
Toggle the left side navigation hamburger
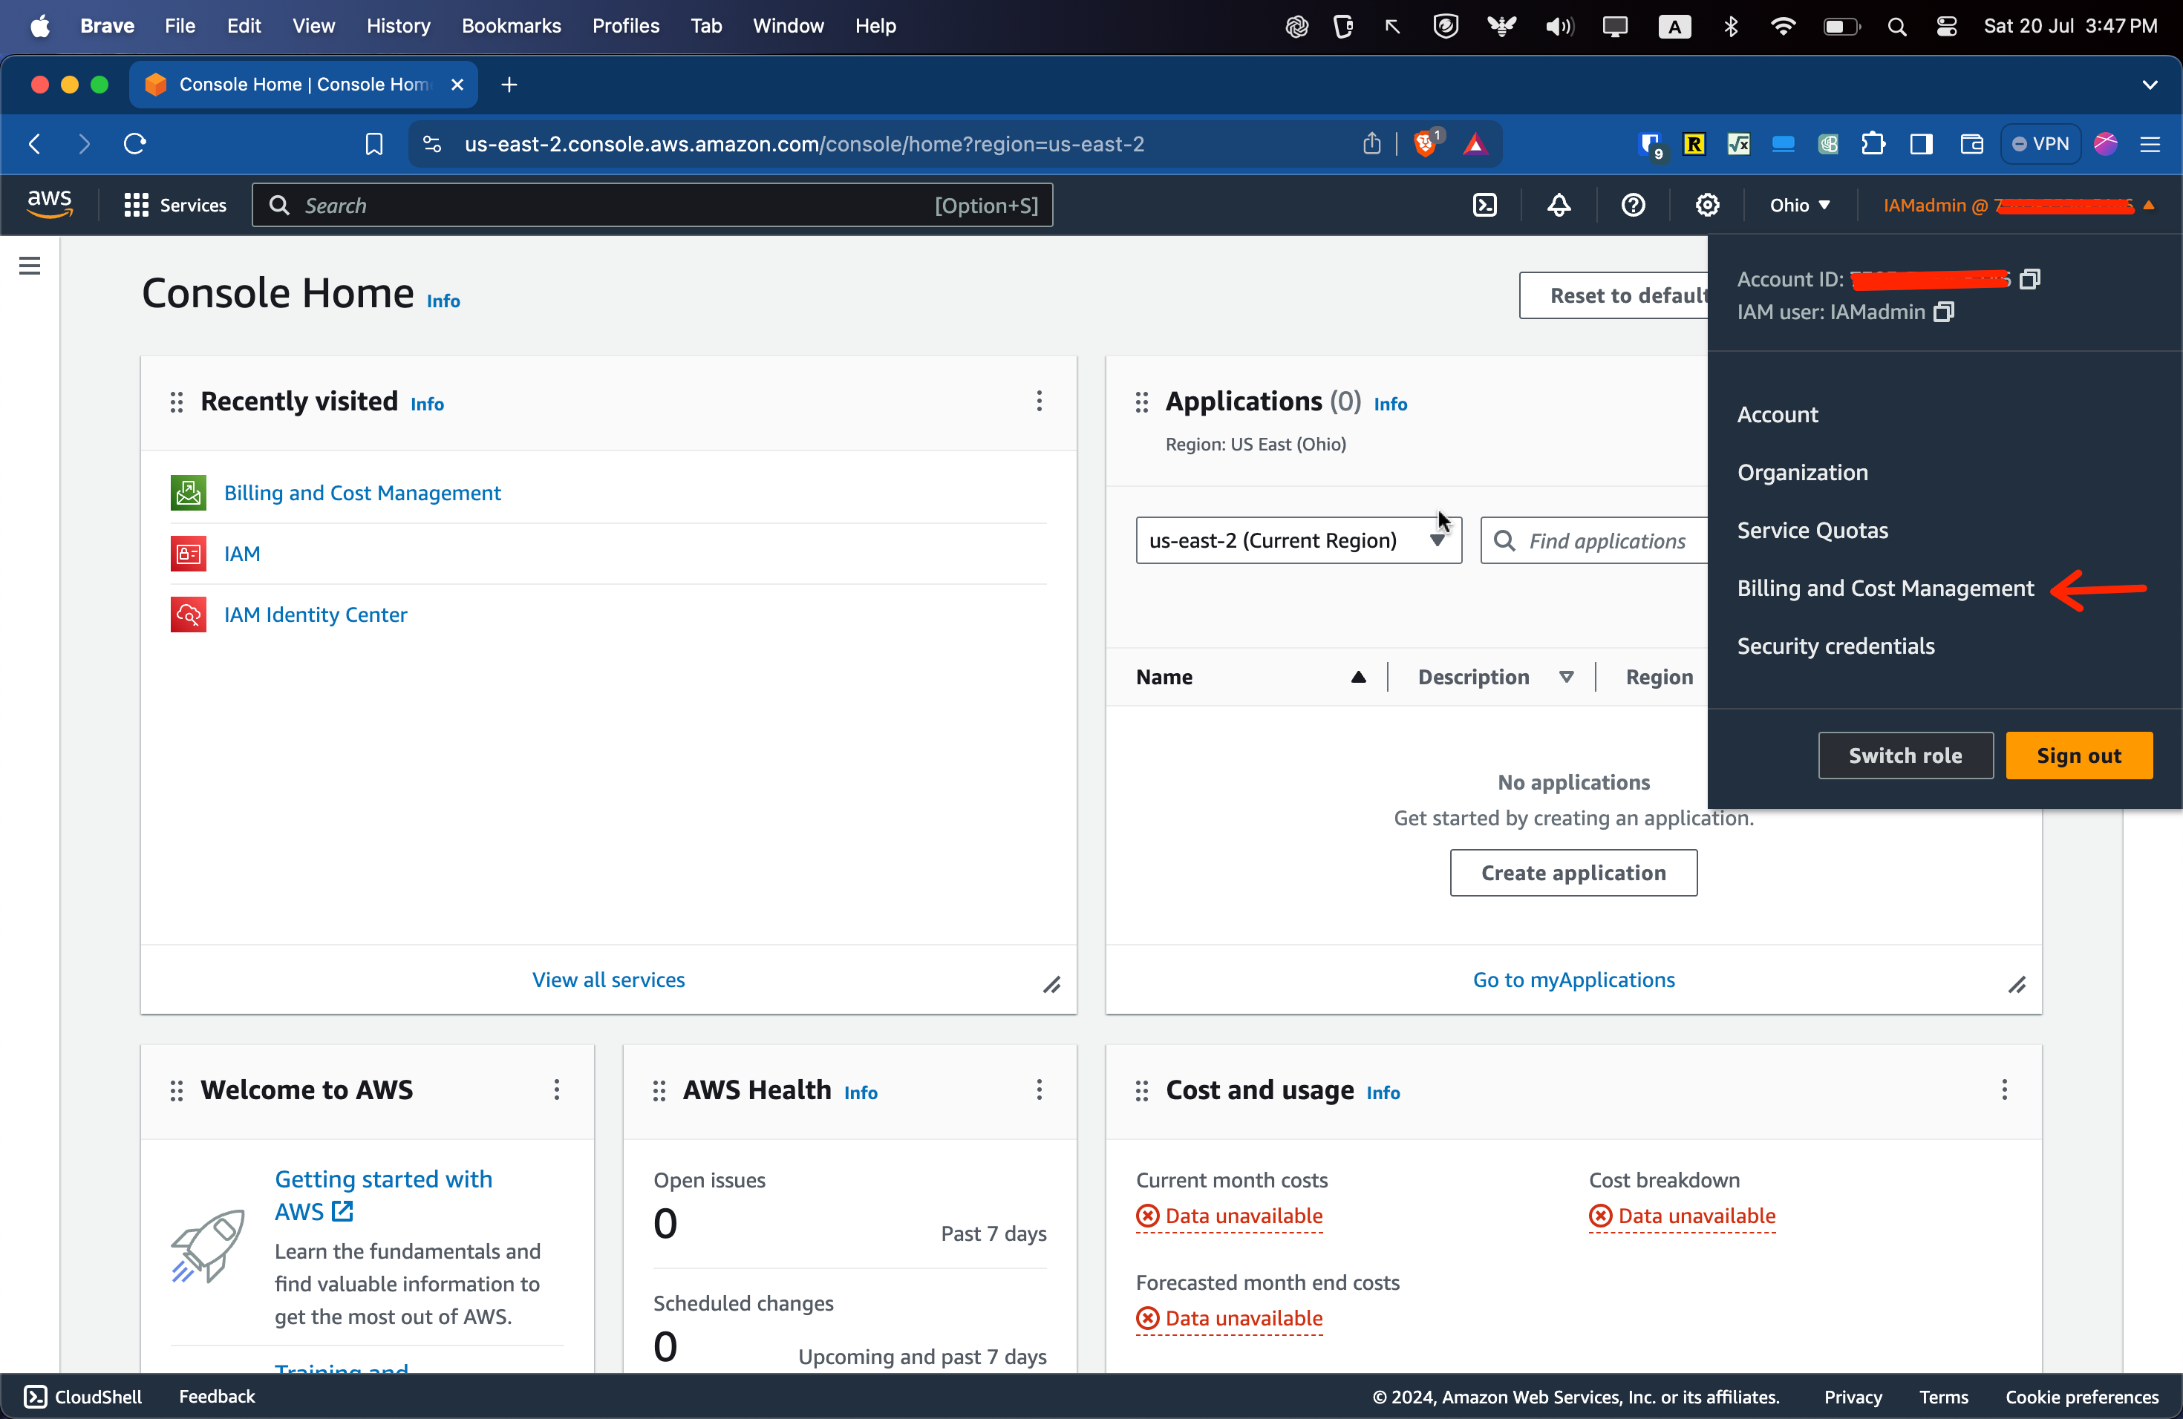coord(30,266)
